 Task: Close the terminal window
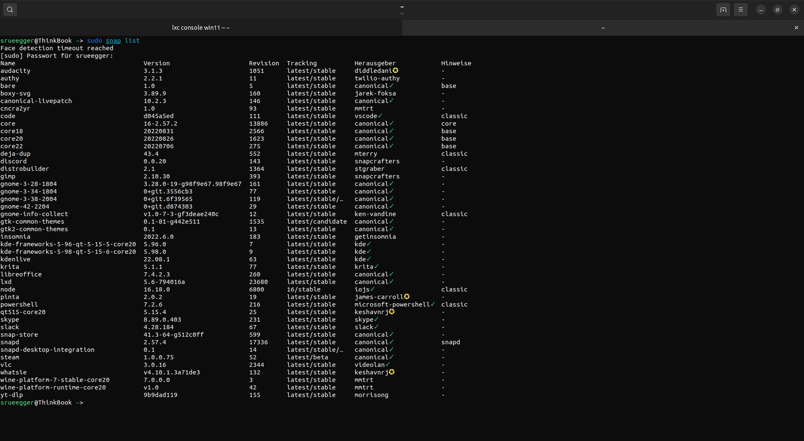click(794, 10)
